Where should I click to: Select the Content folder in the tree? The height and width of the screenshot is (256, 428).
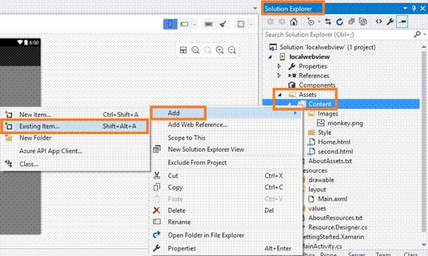pos(319,104)
